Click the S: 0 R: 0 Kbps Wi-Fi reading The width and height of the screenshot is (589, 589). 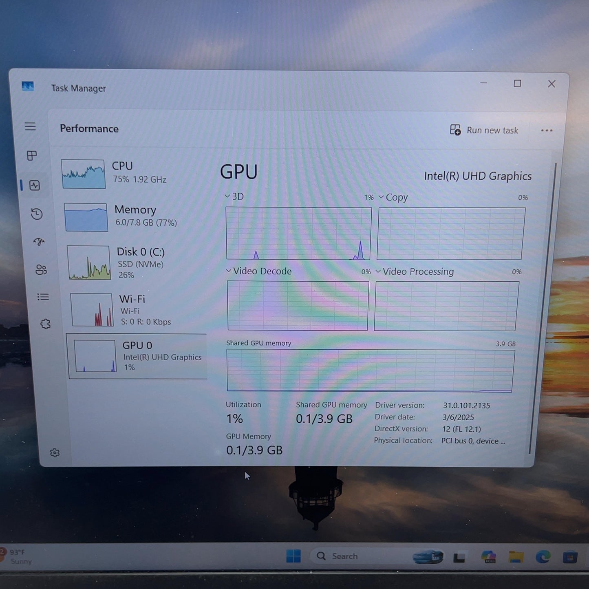(x=146, y=322)
